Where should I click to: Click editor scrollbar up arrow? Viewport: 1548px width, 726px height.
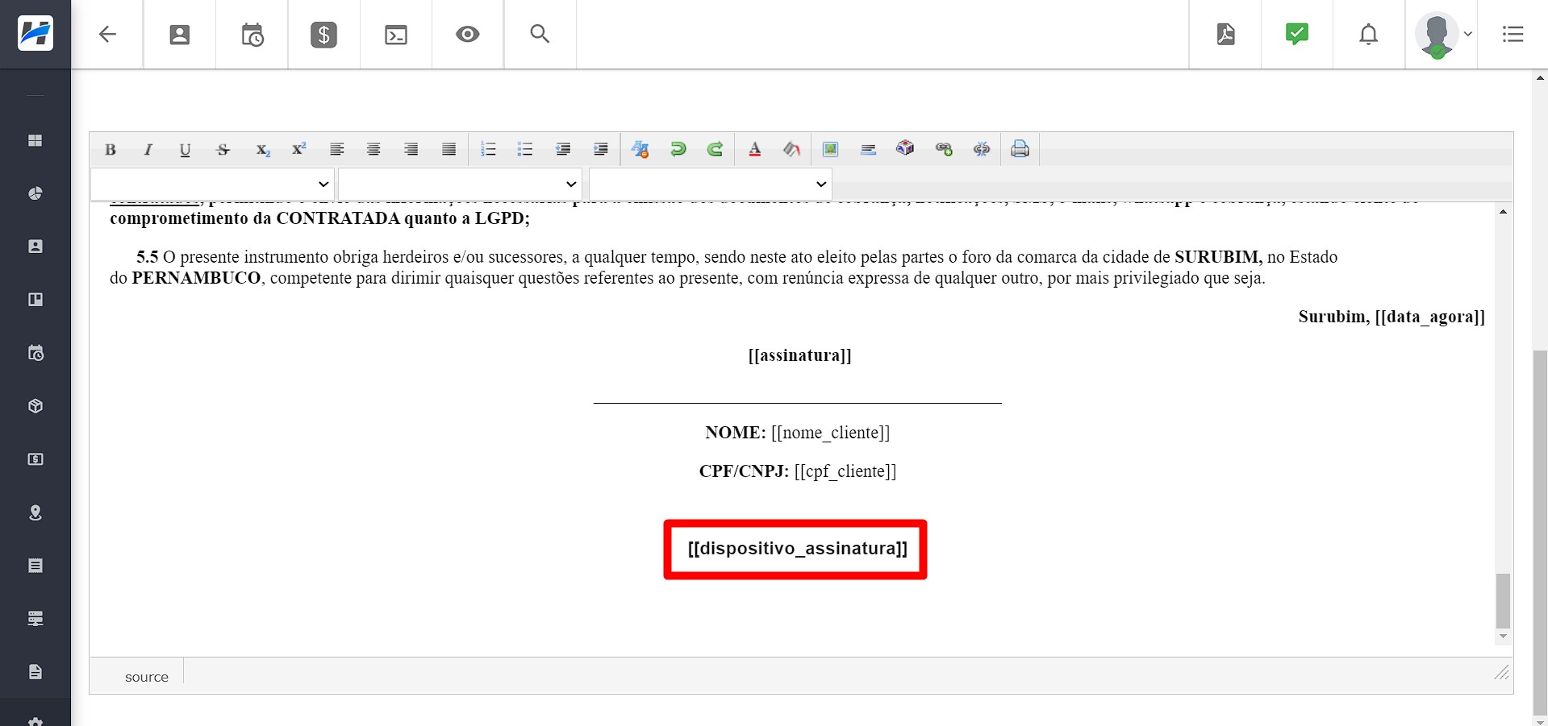(1503, 212)
